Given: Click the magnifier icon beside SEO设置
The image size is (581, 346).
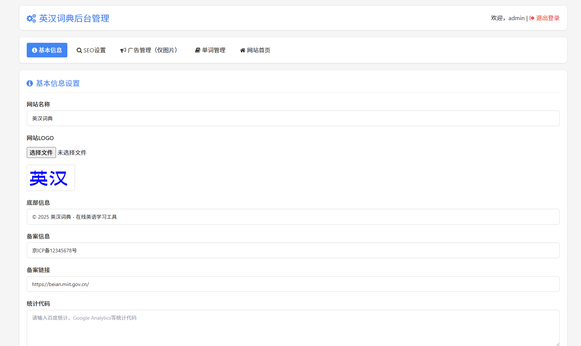Looking at the screenshot, I should (79, 50).
